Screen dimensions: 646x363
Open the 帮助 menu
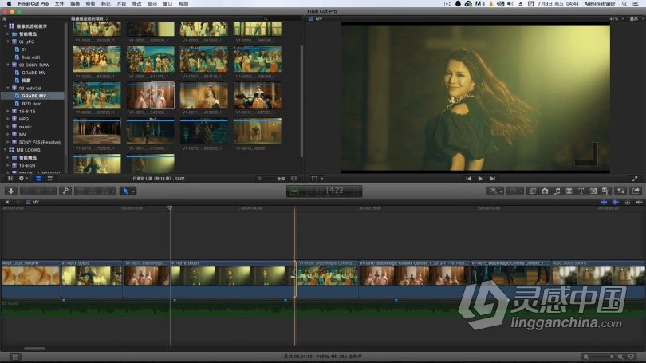(x=183, y=4)
